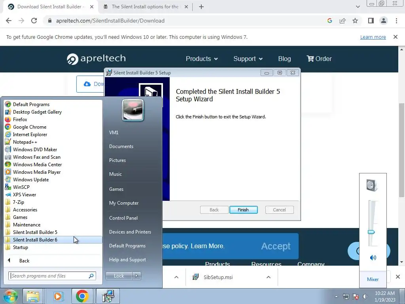Open Devices and Printers
Screen dimensions: 405x304
pyautogui.click(x=130, y=232)
